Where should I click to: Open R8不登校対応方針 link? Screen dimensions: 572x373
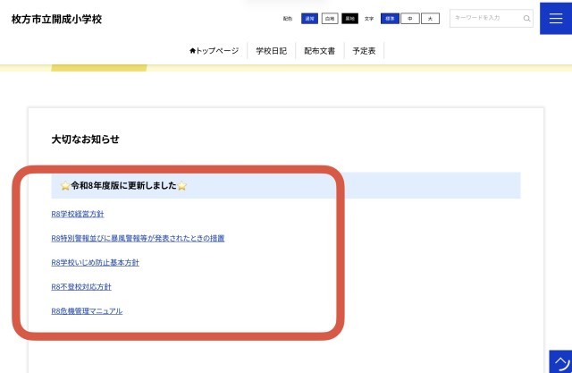tap(81, 286)
